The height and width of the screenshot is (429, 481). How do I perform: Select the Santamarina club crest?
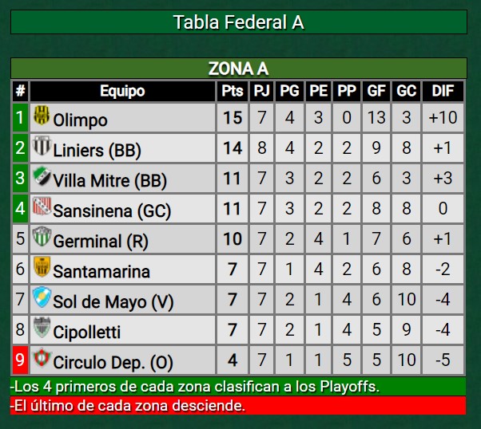click(x=41, y=268)
